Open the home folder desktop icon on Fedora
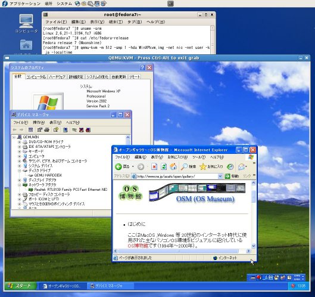 [26, 45]
